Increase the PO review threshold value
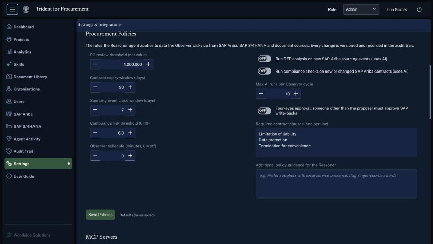433x244 pixels. [x=148, y=64]
